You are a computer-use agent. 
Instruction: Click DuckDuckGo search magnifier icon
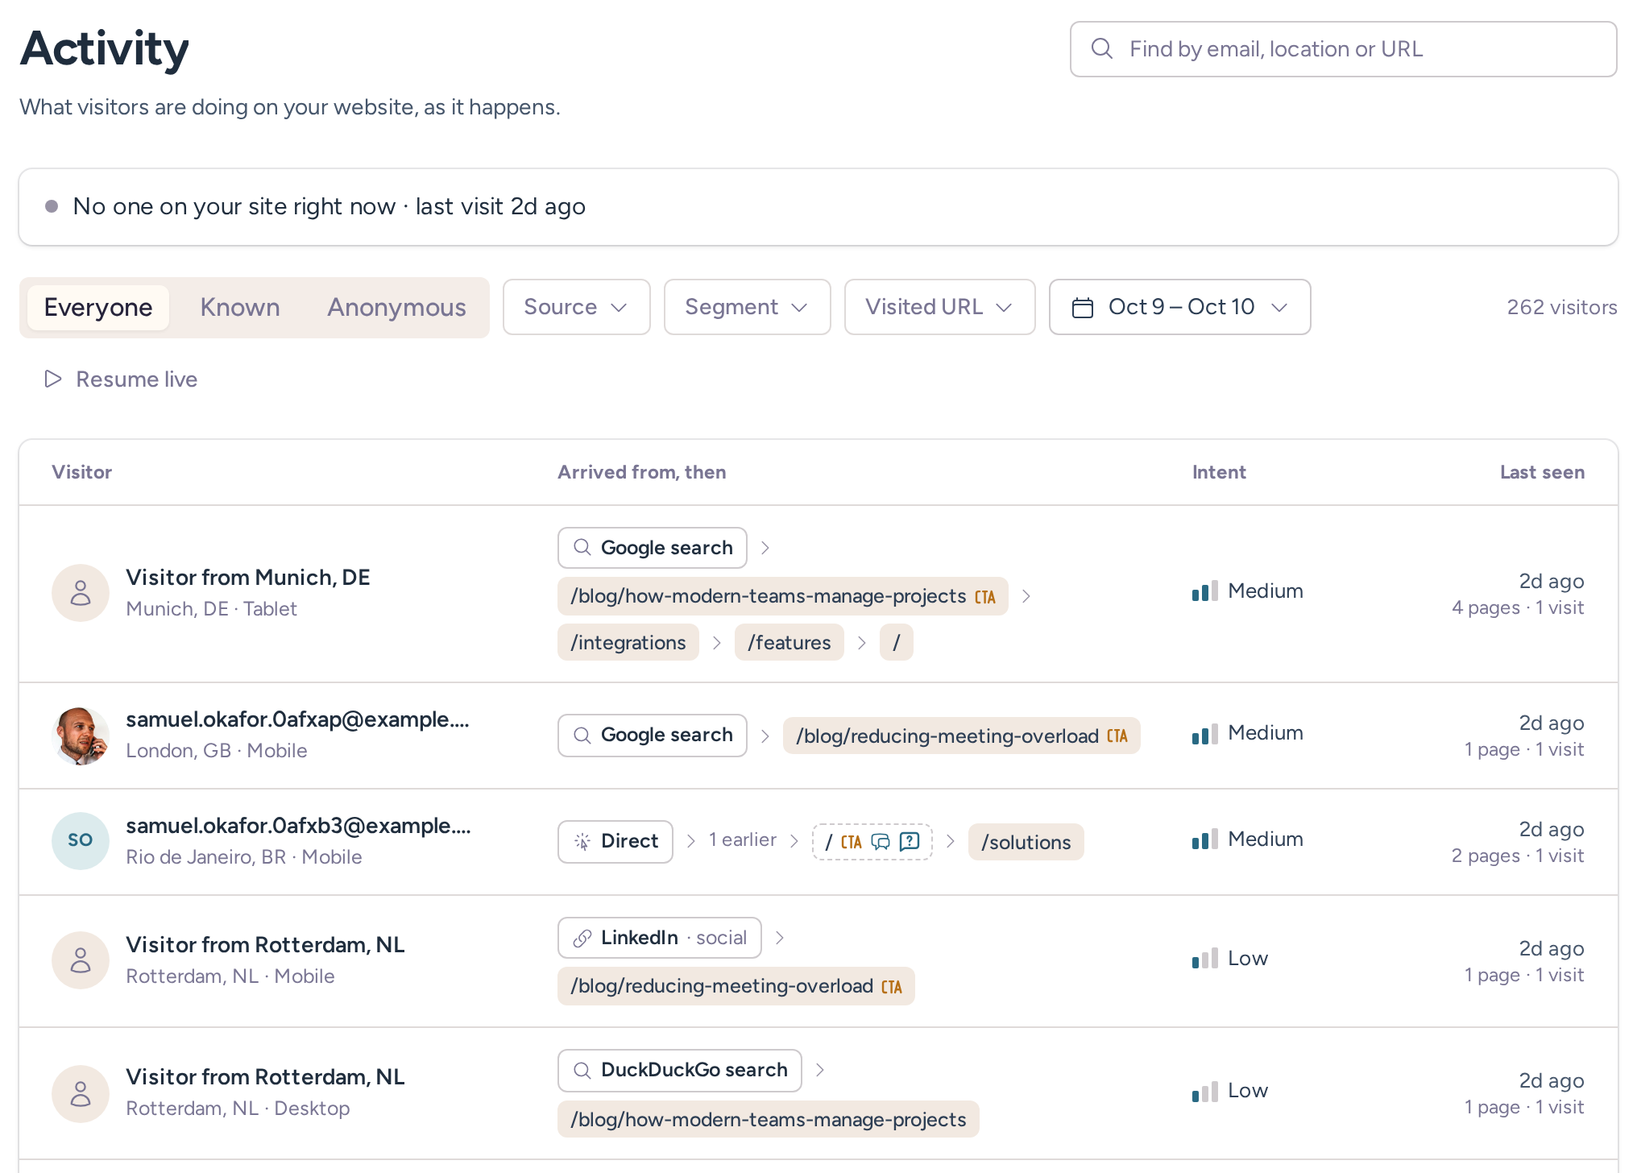pos(582,1071)
